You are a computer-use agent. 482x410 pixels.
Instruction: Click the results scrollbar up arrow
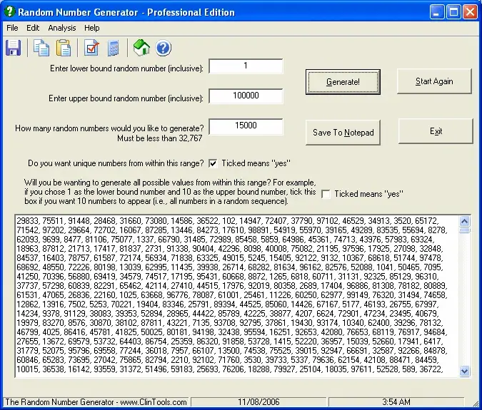[x=464, y=221]
